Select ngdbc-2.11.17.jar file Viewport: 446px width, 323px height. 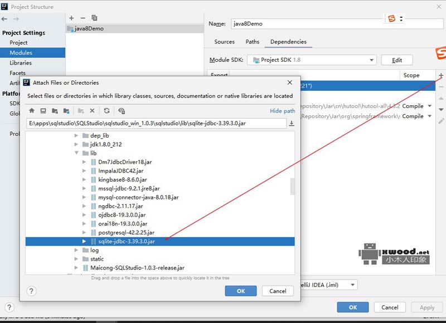120,206
